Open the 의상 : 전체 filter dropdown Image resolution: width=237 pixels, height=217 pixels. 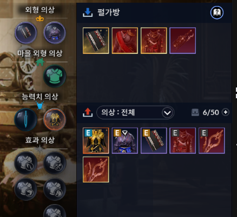tap(135, 112)
